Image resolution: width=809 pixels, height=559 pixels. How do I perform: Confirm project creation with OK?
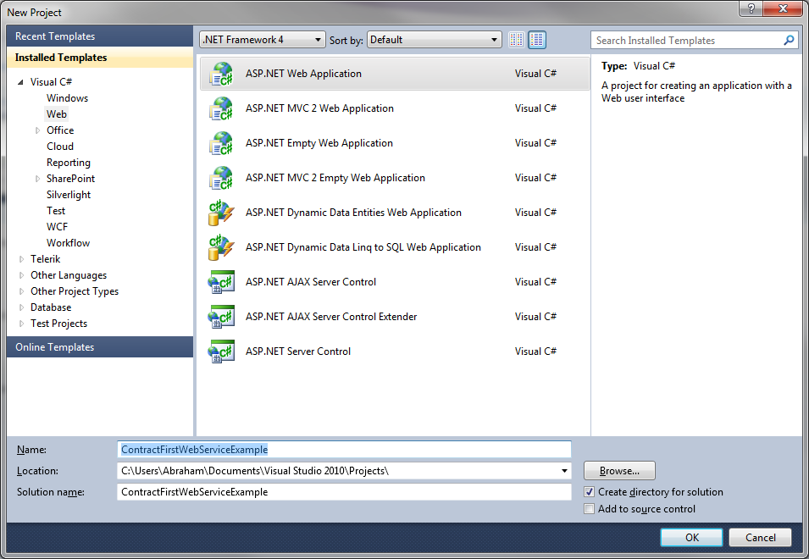(691, 537)
